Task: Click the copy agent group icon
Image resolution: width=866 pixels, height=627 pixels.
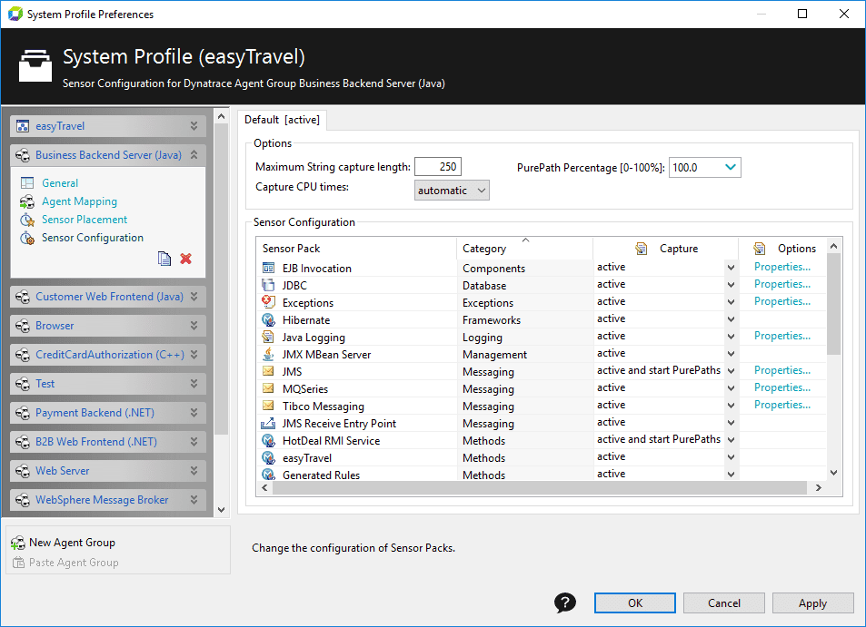Action: (164, 259)
